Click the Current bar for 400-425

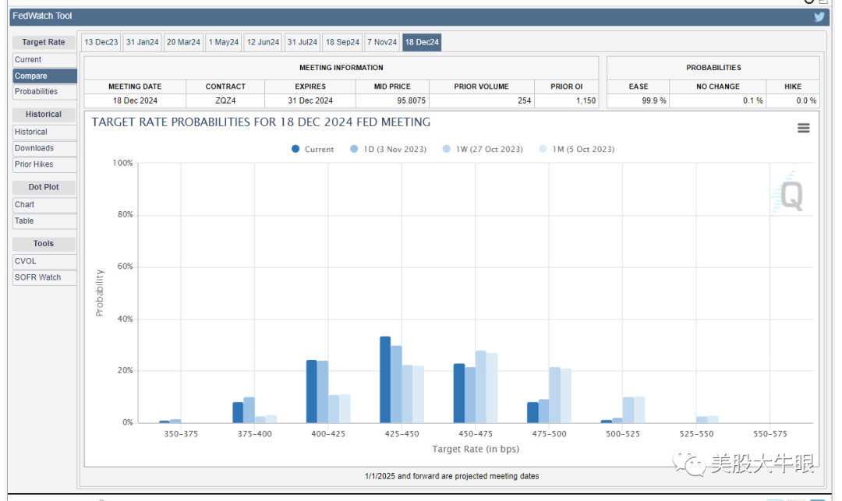coord(311,392)
